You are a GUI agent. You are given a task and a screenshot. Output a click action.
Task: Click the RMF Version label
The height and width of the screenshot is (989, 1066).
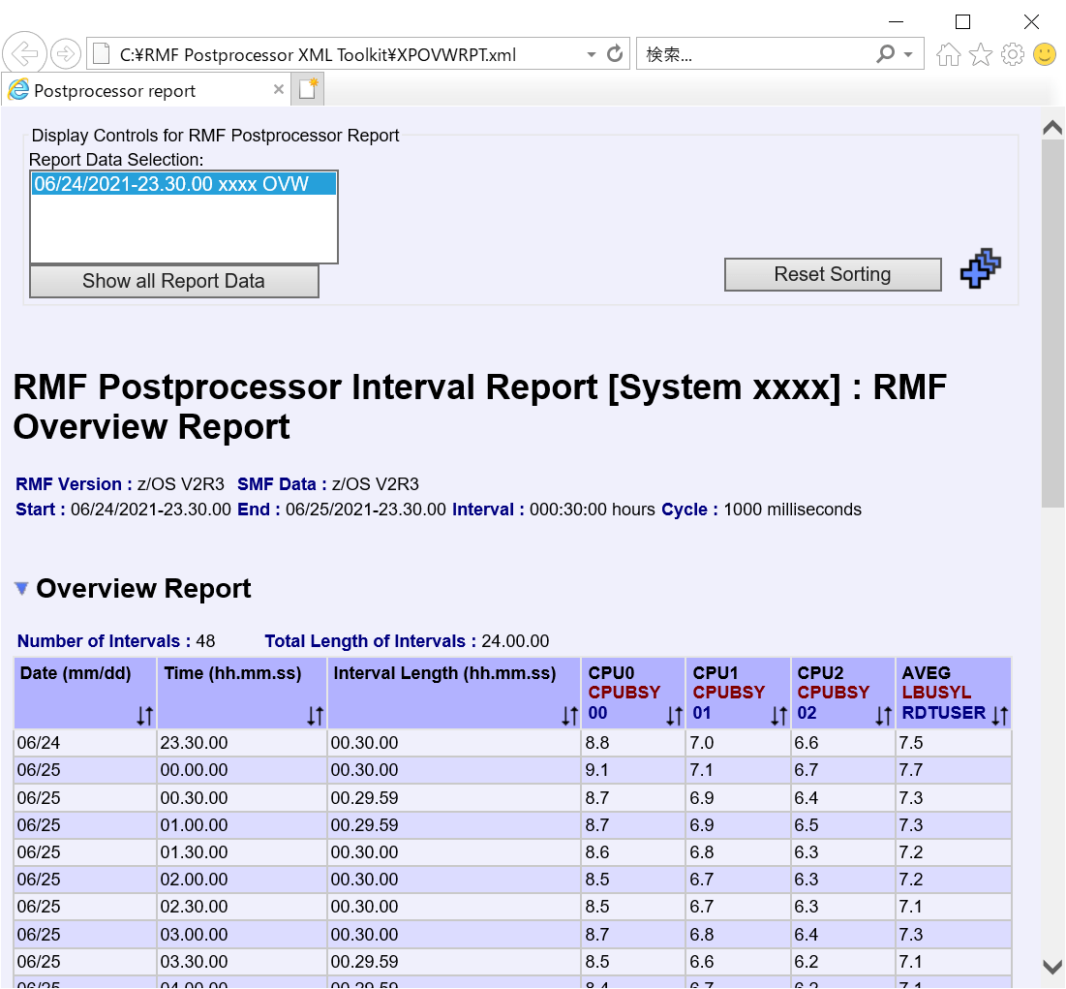[74, 484]
